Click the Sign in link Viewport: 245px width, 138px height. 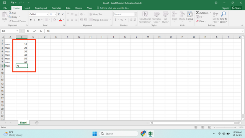point(225,8)
